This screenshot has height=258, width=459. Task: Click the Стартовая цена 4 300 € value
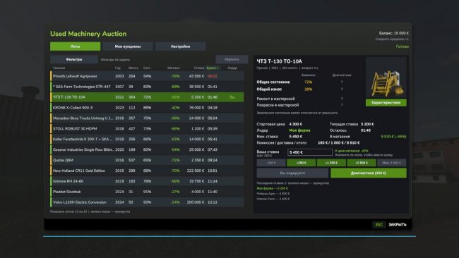tap(296, 124)
